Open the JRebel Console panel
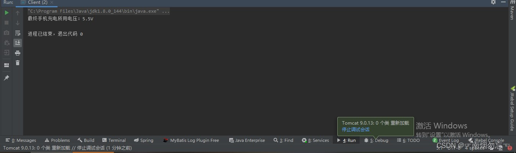516x153 pixels. click(x=486, y=140)
